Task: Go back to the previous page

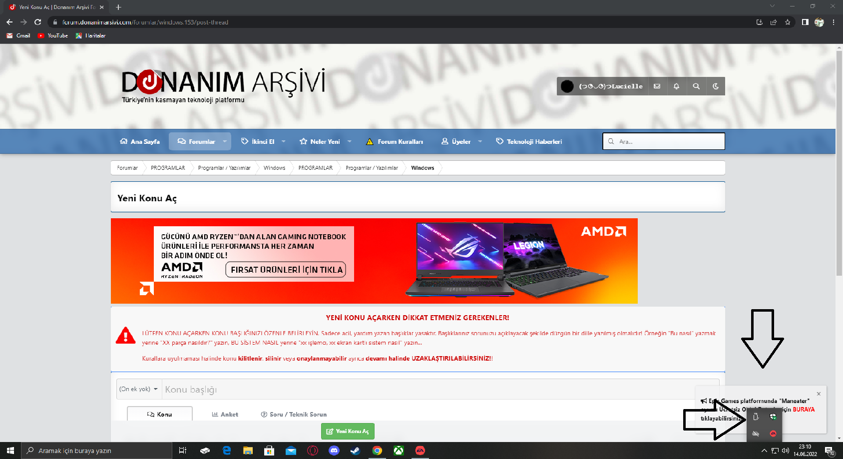Action: 9,22
